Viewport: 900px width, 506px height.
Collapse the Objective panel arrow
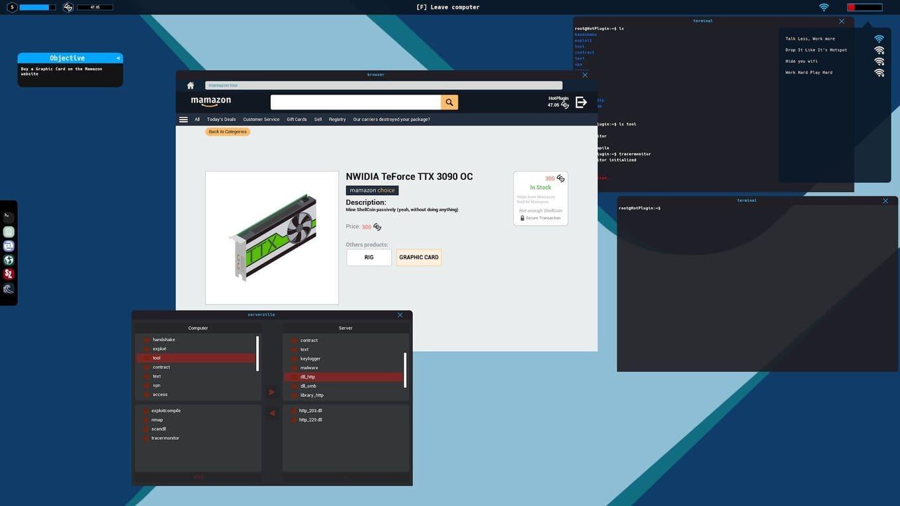118,58
